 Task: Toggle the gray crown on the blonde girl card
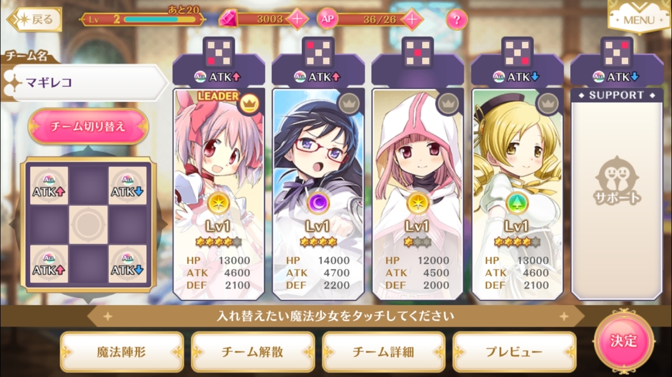click(546, 102)
